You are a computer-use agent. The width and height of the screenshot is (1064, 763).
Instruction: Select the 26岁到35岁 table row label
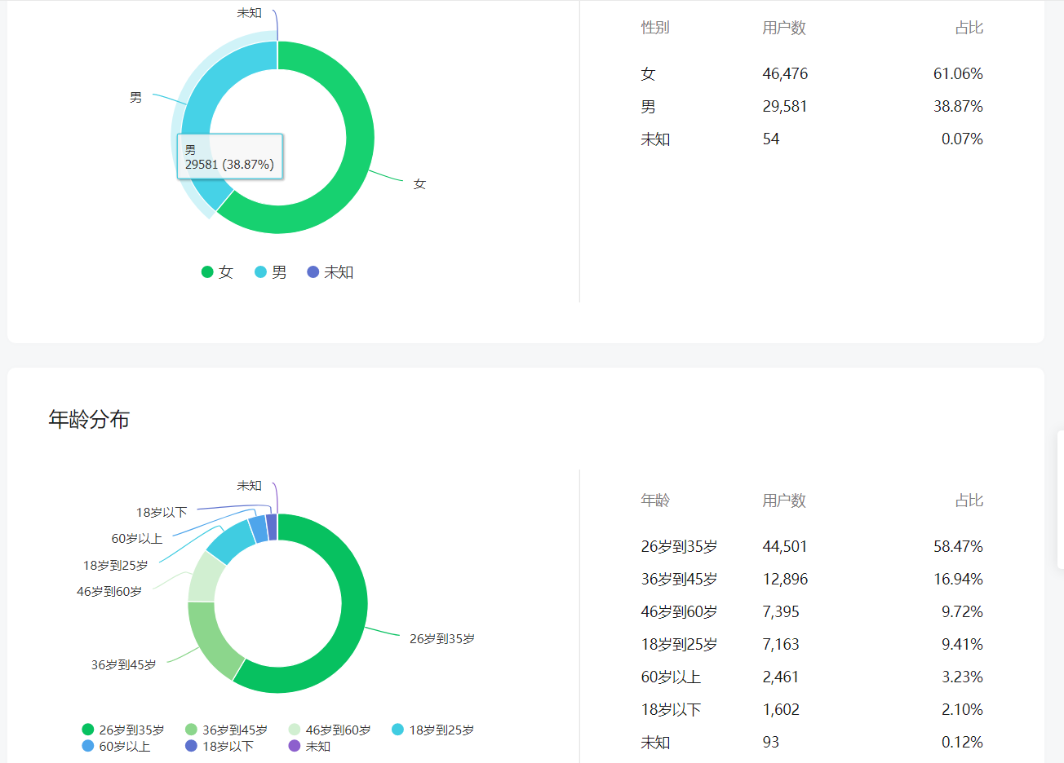point(679,547)
